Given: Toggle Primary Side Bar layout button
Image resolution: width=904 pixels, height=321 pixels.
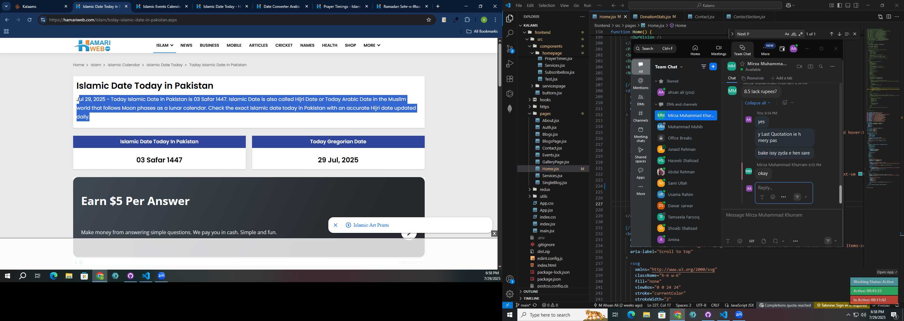Looking at the screenshot, I should tap(839, 5).
